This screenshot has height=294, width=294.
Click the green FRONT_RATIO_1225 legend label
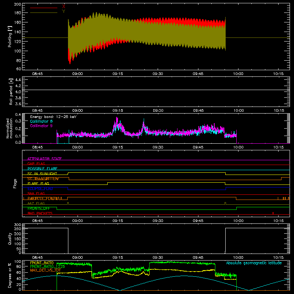47,266
